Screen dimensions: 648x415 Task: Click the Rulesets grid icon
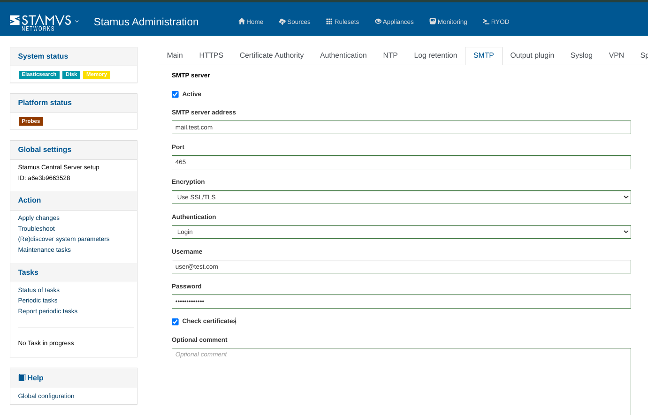coord(329,22)
